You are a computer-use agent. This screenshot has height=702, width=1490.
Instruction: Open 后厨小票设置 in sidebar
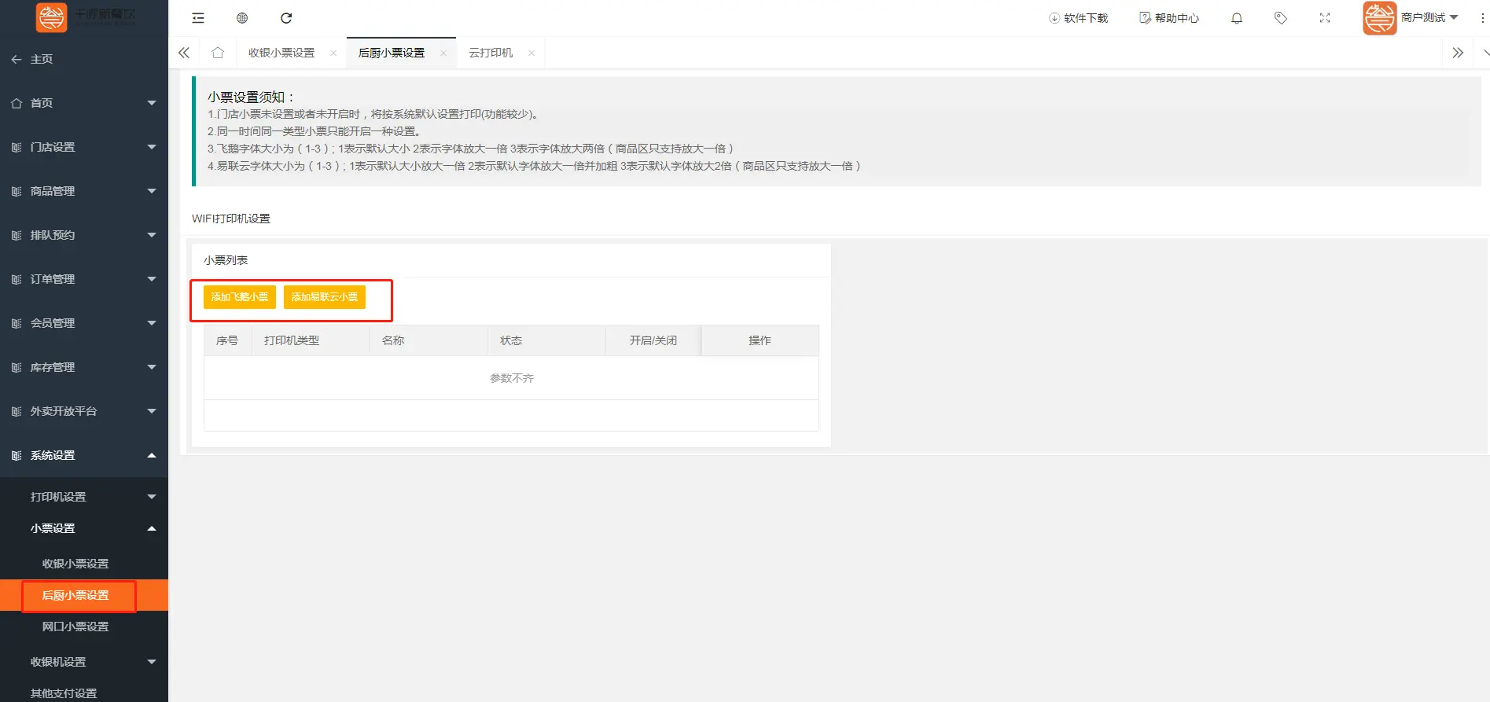75,595
